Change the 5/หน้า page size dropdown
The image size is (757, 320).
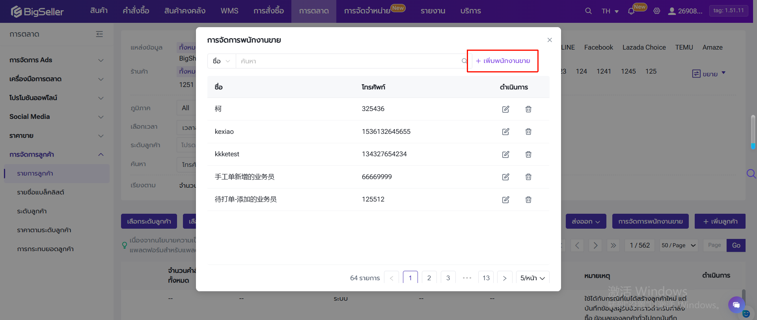[x=532, y=278]
